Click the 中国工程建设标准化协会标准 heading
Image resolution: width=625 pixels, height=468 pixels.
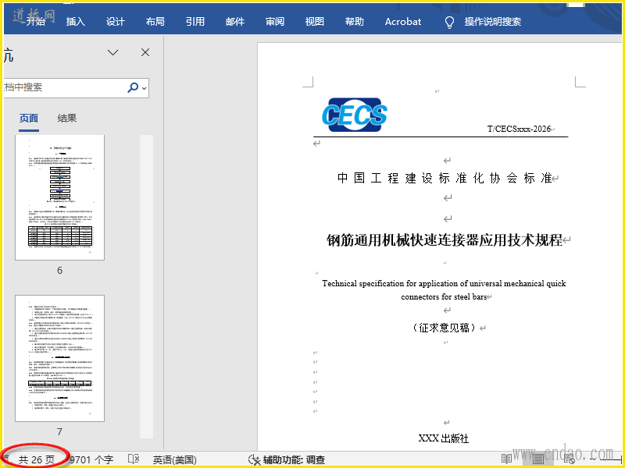click(445, 178)
